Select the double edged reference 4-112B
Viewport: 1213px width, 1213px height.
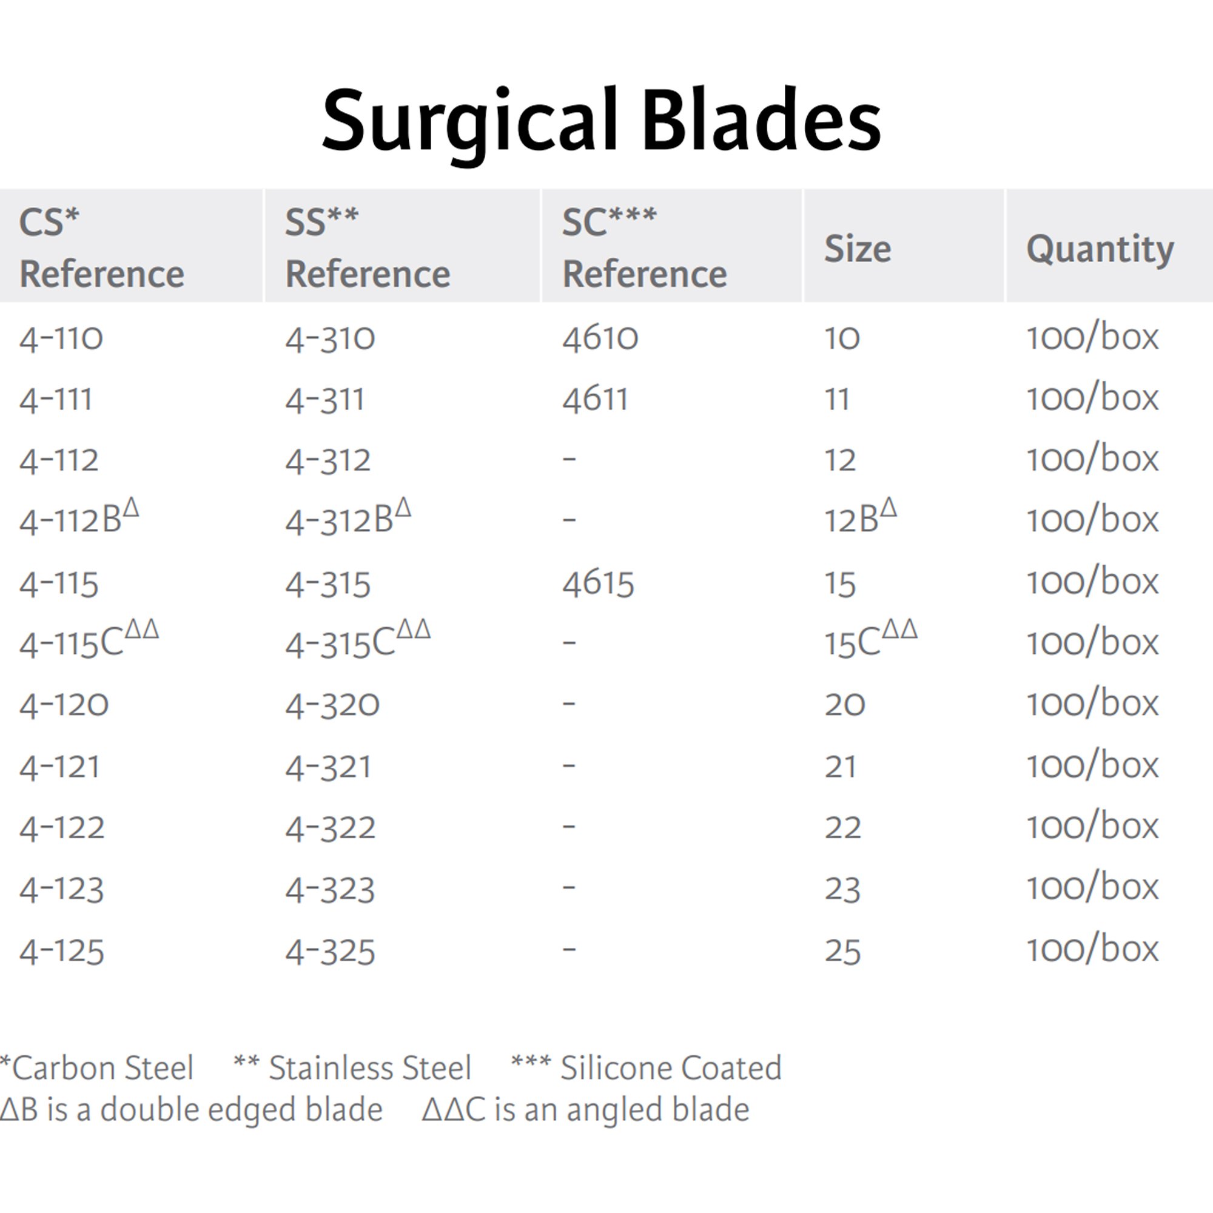tap(79, 519)
